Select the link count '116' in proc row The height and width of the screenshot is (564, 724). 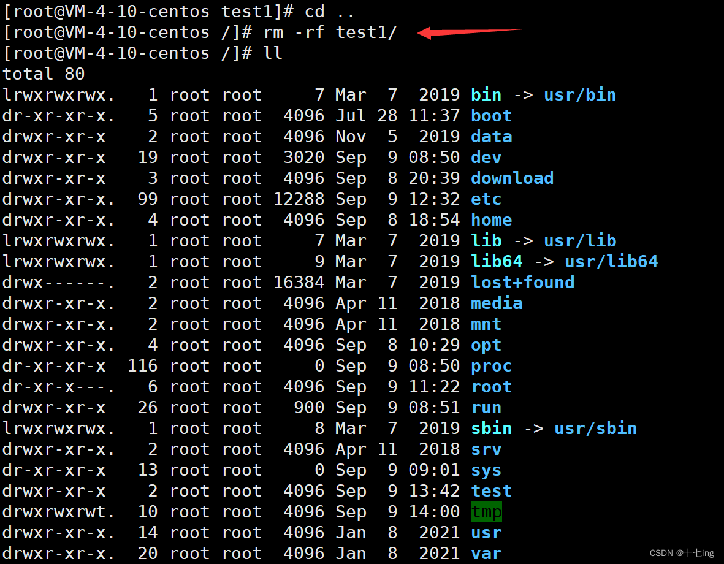[143, 366]
